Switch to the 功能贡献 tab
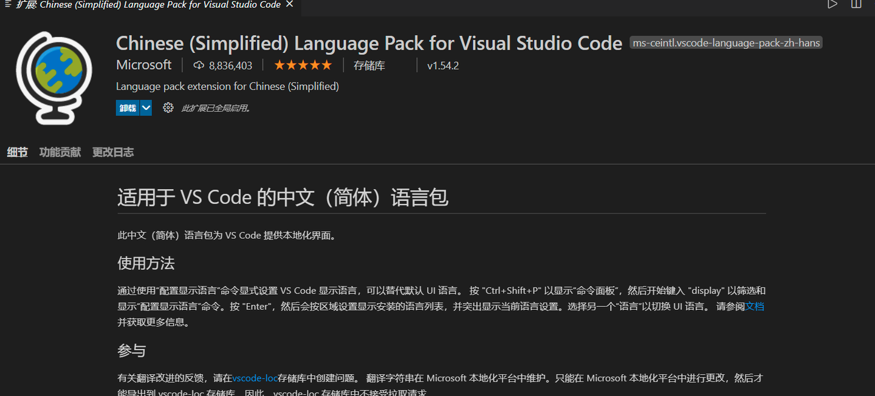This screenshot has height=396, width=875. (x=59, y=152)
